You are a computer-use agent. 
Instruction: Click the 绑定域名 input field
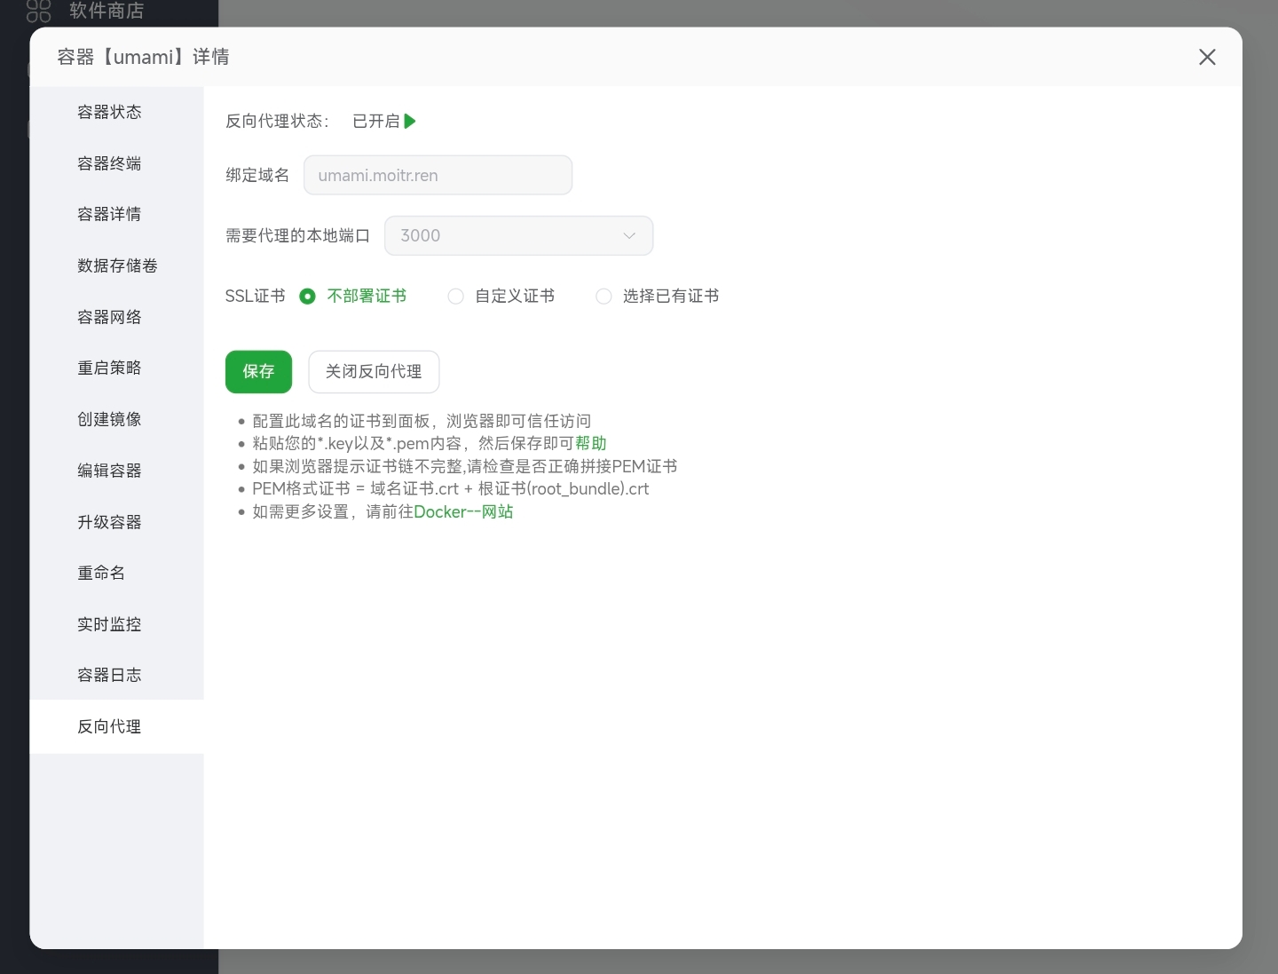[x=438, y=176]
